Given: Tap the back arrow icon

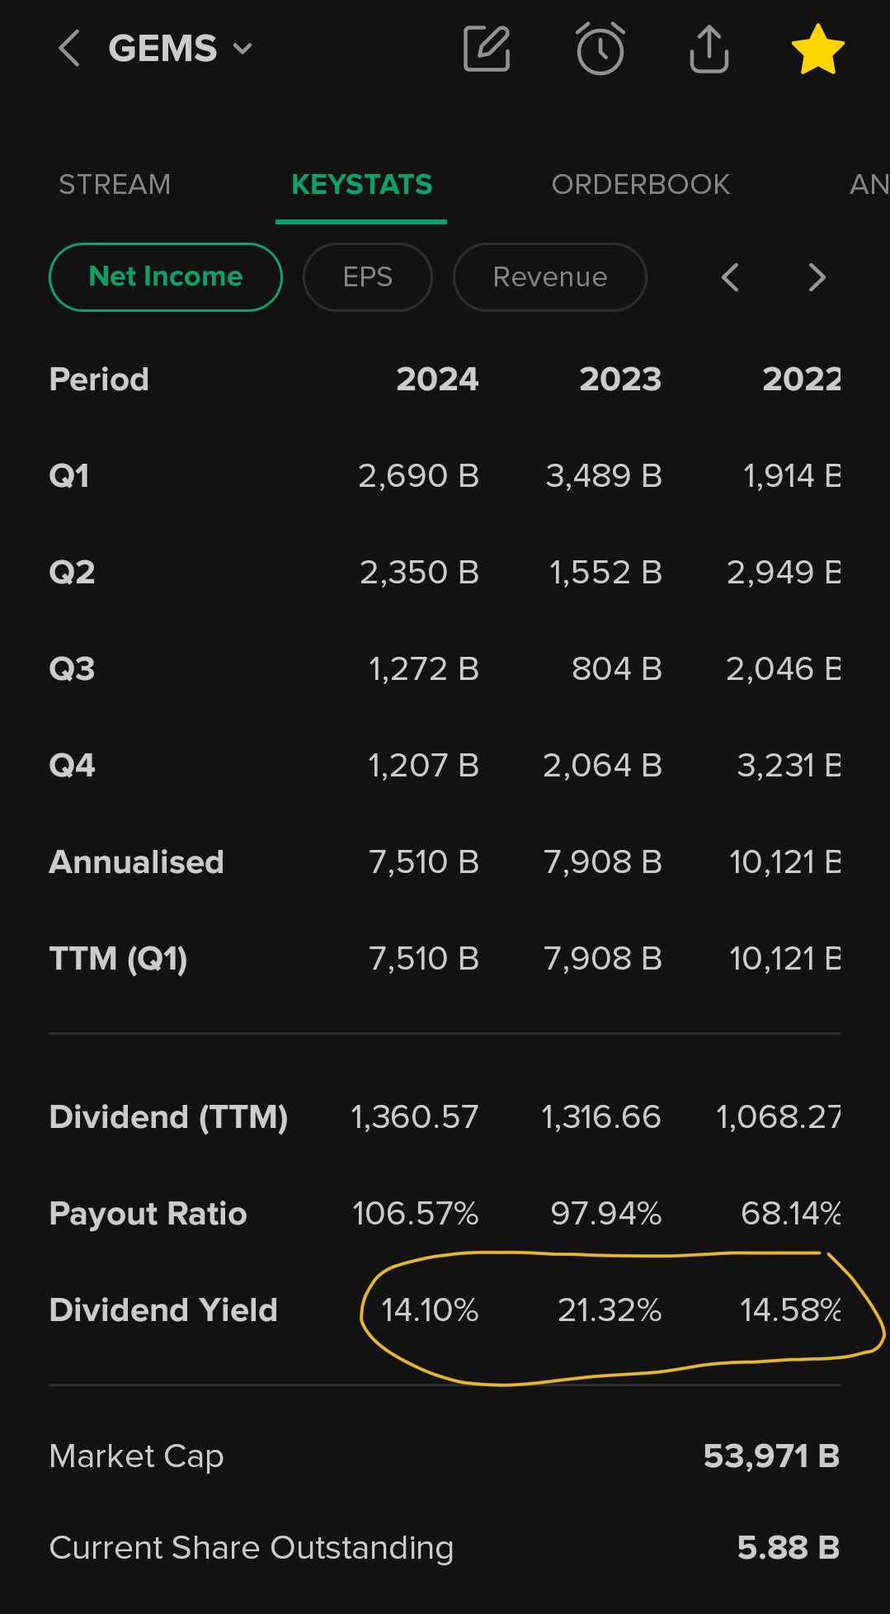Looking at the screenshot, I should tap(69, 49).
